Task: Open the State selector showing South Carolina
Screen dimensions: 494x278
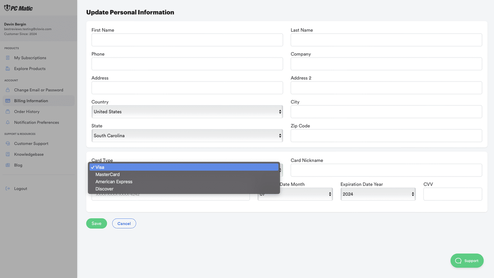Action: point(187,136)
